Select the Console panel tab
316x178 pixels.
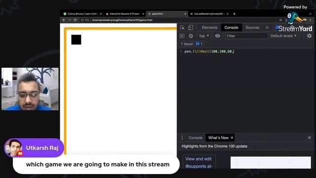pyautogui.click(x=232, y=28)
